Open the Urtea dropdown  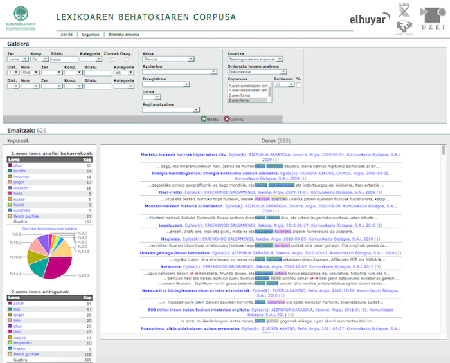151,97
